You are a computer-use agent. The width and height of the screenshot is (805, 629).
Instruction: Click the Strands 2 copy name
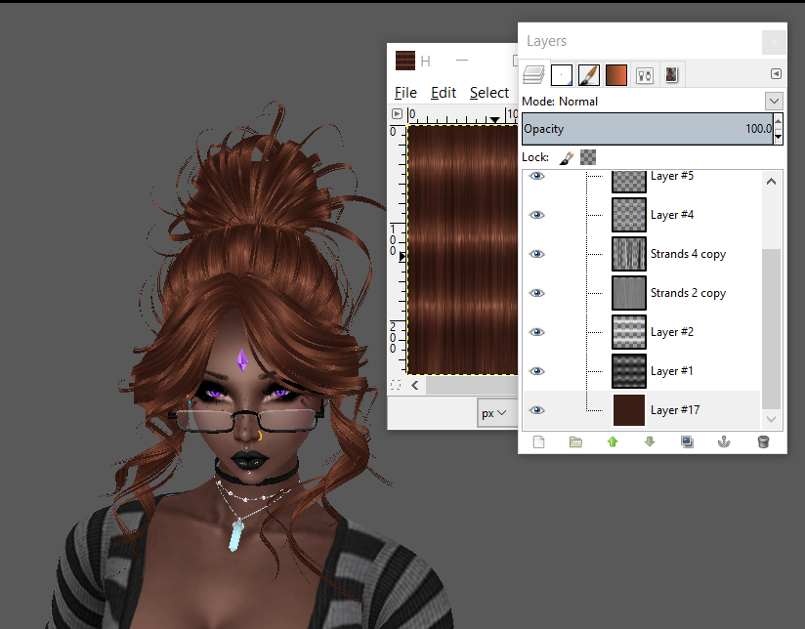click(x=688, y=293)
